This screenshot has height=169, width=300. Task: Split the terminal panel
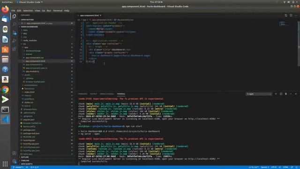pyautogui.click(x=281, y=94)
